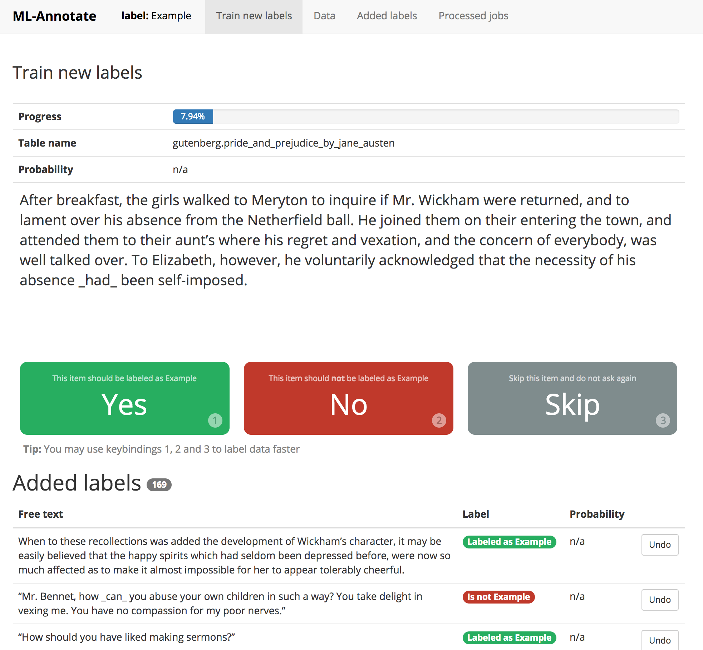Click the green Yes button
The height and width of the screenshot is (650, 703).
click(x=124, y=398)
